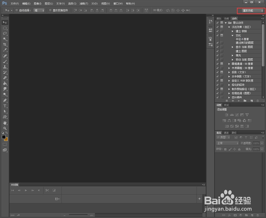This screenshot has height=218, width=266.
Task: Enable the 显示变换控件 checkbox
Action: tap(50, 10)
